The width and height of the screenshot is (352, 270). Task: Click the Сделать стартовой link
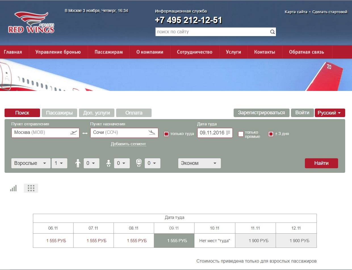point(330,12)
